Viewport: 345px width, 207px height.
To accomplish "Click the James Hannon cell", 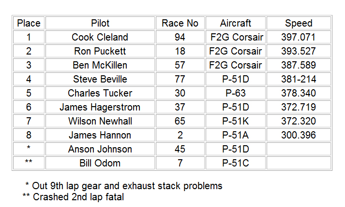I will [x=100, y=135].
